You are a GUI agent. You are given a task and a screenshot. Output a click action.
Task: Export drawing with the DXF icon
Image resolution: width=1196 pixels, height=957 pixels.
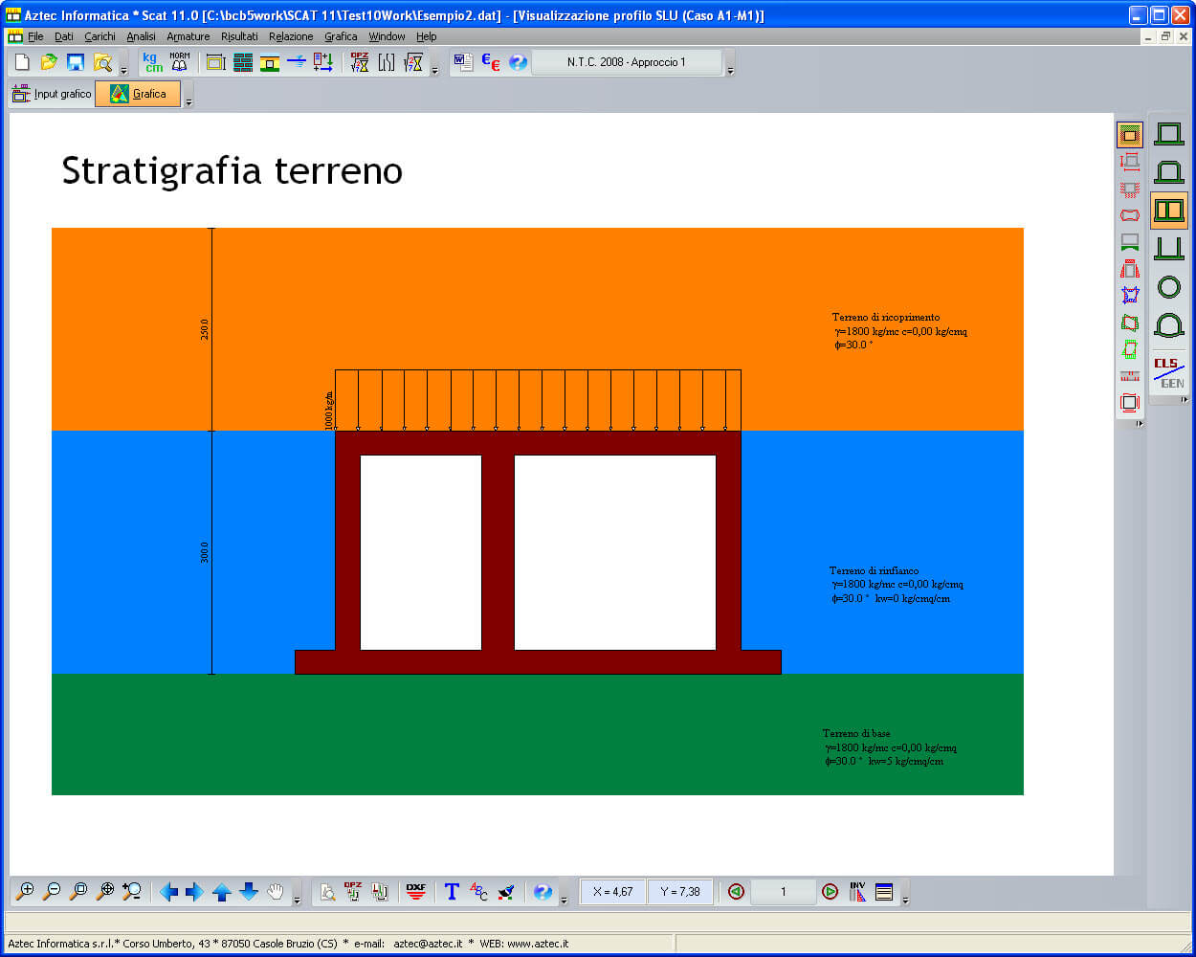[415, 891]
